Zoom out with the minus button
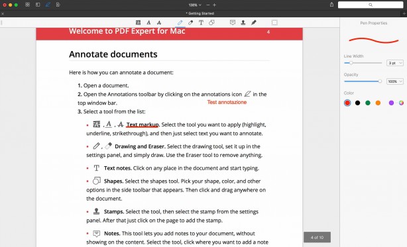 (x=208, y=5)
